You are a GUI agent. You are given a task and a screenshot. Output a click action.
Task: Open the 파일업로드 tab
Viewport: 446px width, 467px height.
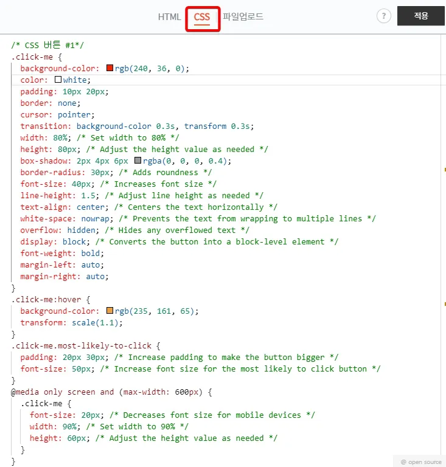coord(243,16)
